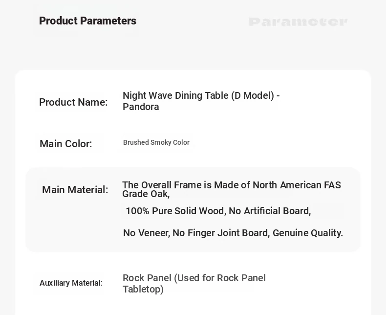The image size is (386, 315).
Task: Click the Product Parameters heading
Action: pyautogui.click(x=87, y=21)
